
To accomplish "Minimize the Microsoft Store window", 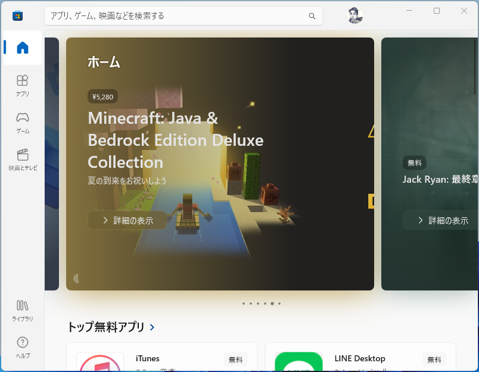I will (x=409, y=11).
